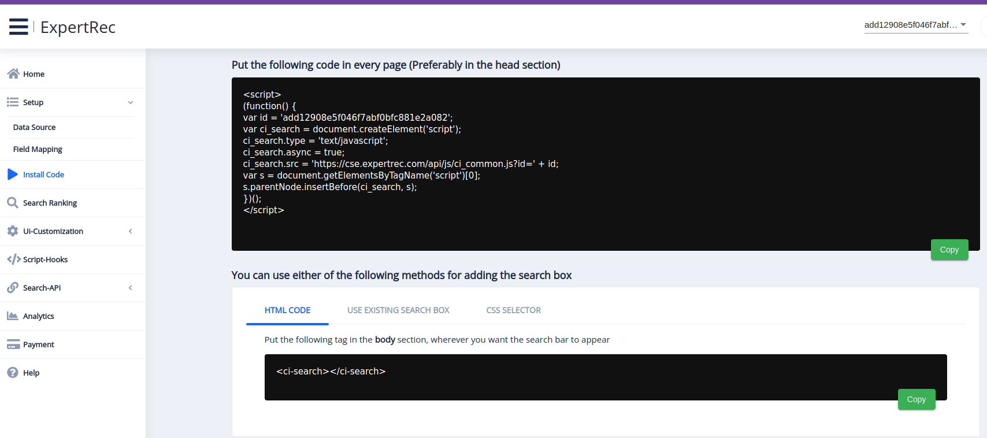Click the Setup list icon
This screenshot has height=438, width=987.
(x=13, y=102)
